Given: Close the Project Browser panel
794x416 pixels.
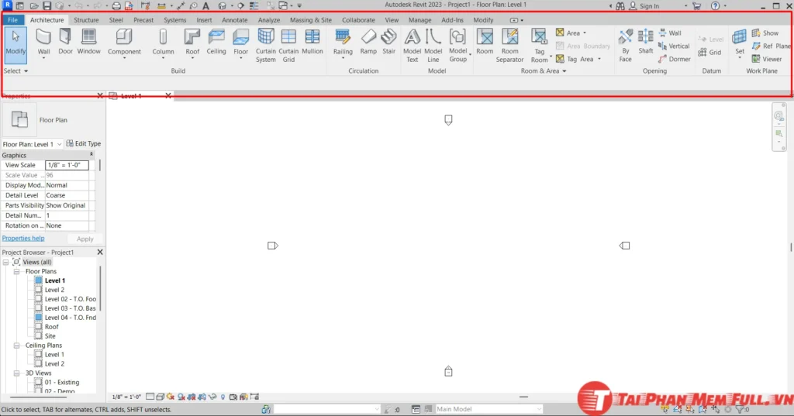Looking at the screenshot, I should click(100, 252).
